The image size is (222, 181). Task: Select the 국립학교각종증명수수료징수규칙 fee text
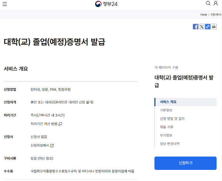click(82, 171)
